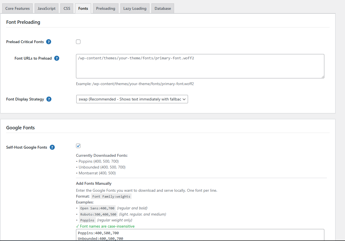Screen dimensions: 345x241
Task: Select the Open Sans:400,700 example code
Action: 97,208
